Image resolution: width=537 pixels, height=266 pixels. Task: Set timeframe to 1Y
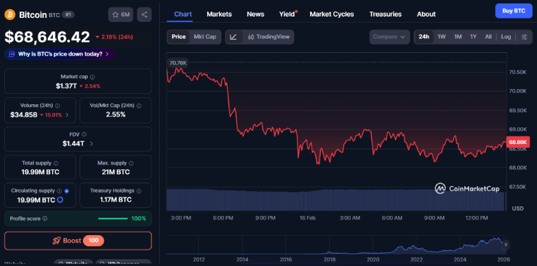(473, 37)
